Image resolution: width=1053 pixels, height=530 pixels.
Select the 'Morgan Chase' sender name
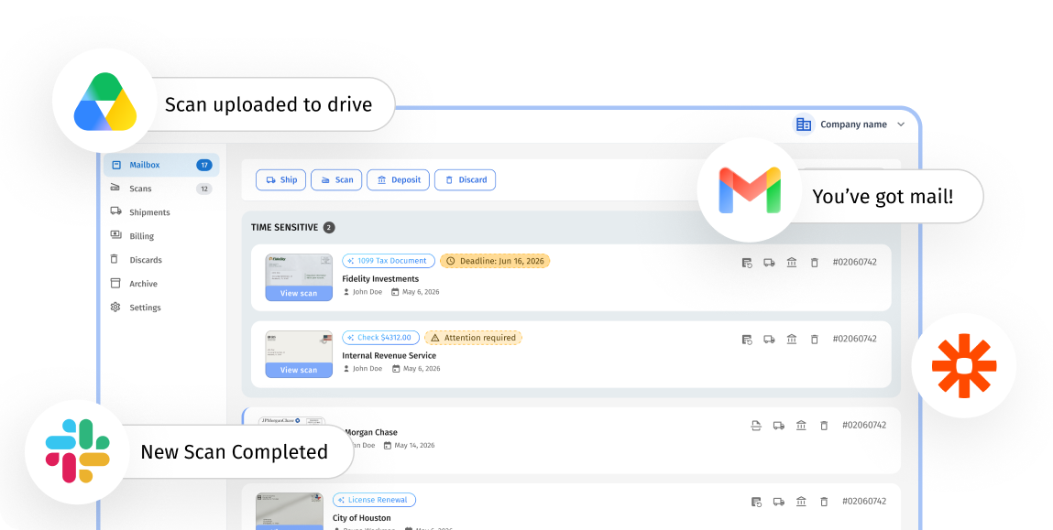click(370, 433)
